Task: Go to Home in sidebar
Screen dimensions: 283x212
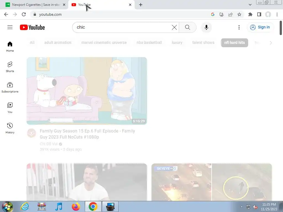Action: click(x=10, y=47)
